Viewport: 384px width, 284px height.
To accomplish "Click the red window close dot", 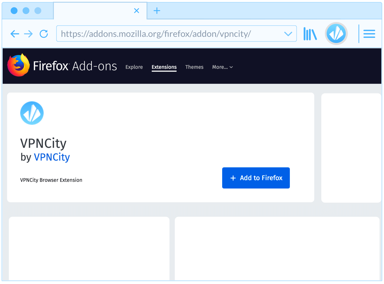I will (14, 11).
